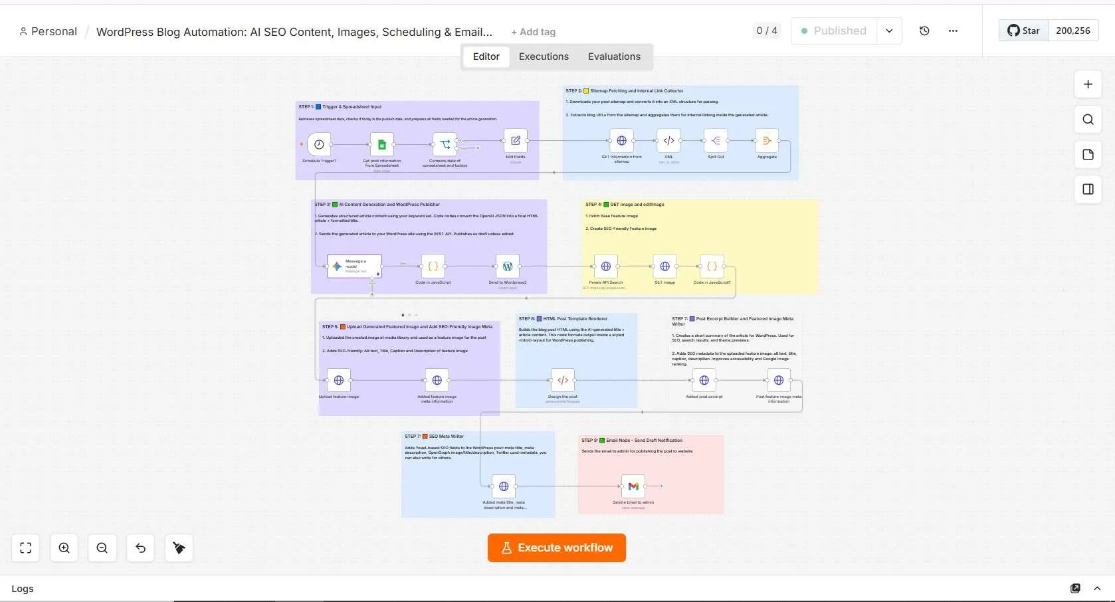Click the Published status button
Screen dimensions: 1115x602
click(x=834, y=31)
